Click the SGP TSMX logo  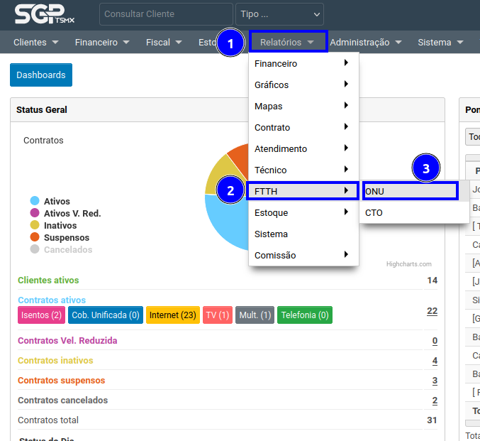click(x=40, y=14)
